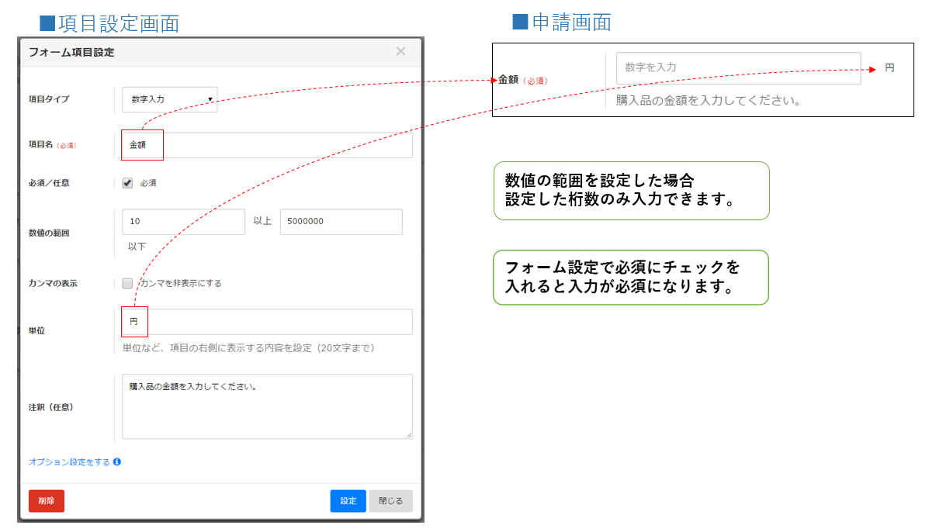Image resolution: width=929 pixels, height=532 pixels.
Task: Open the オプション設定をする link
Action: (x=69, y=462)
